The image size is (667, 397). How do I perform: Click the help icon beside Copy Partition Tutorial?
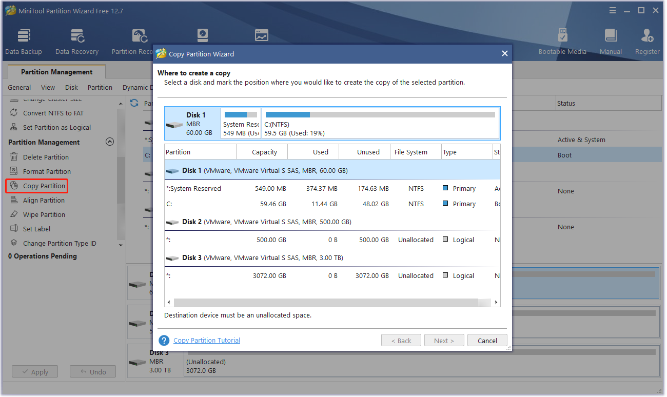pyautogui.click(x=164, y=341)
